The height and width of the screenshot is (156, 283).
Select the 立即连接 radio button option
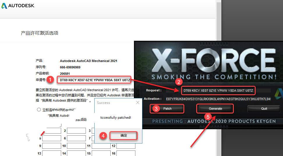point(39,110)
